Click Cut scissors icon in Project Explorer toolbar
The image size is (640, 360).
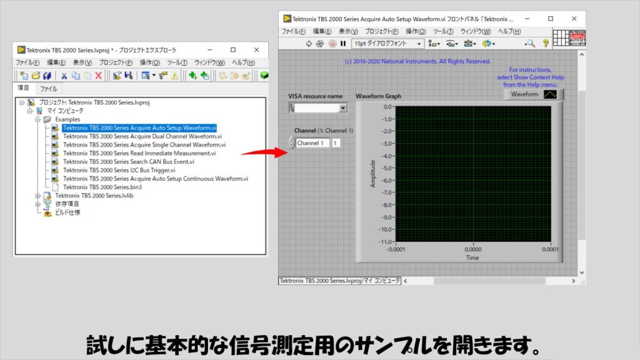(x=64, y=75)
